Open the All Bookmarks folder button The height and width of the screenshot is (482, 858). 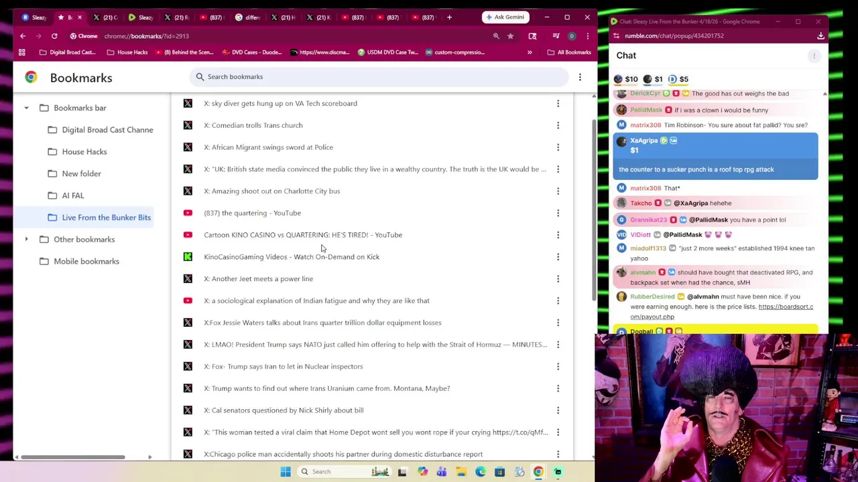pyautogui.click(x=569, y=52)
